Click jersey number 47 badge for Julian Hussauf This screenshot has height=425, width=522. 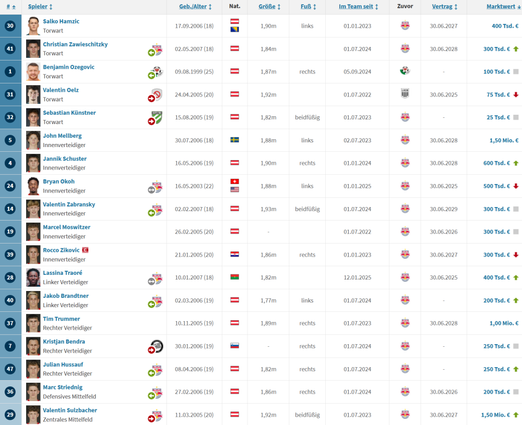click(x=10, y=369)
